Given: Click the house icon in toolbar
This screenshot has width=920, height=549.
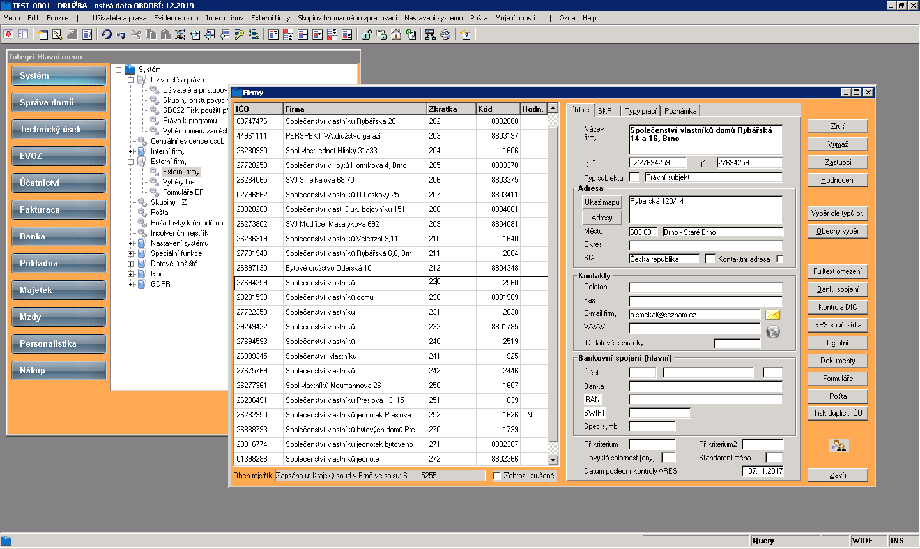Looking at the screenshot, I should tap(396, 34).
